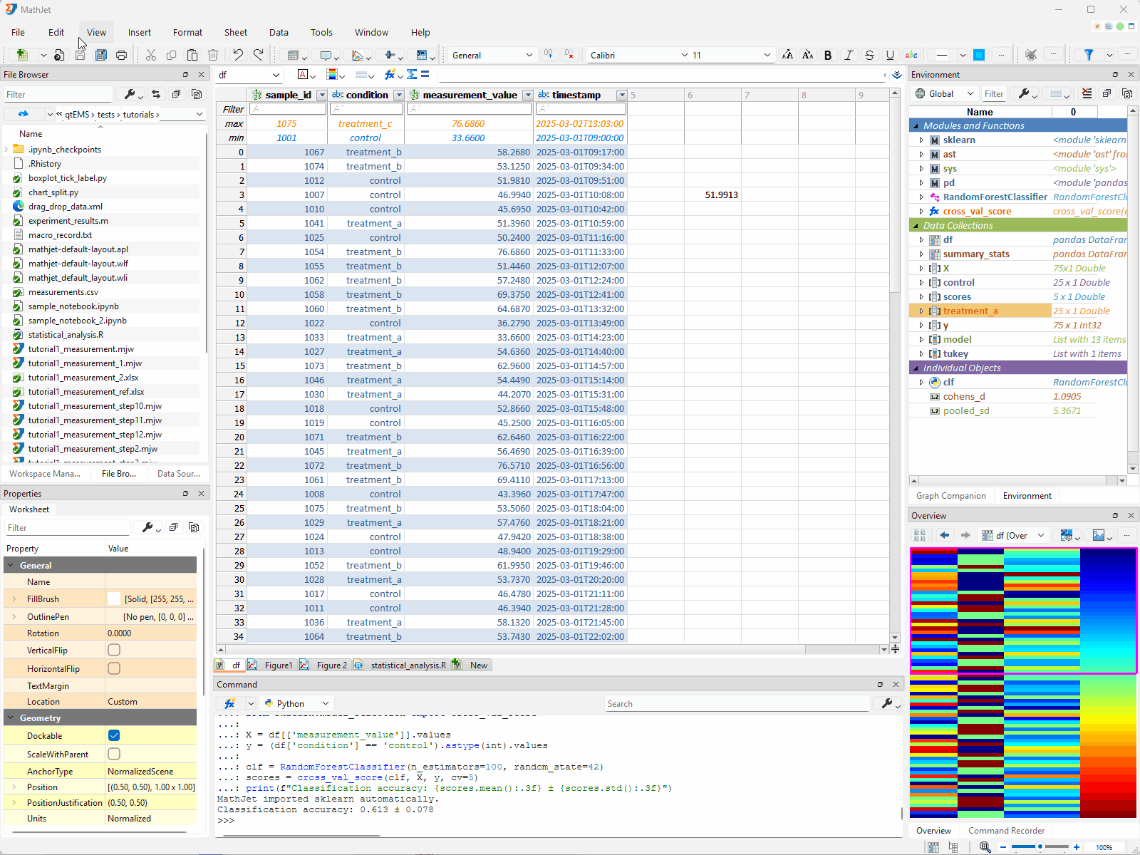Open the df name box dropdown
1140x855 pixels.
pyautogui.click(x=276, y=75)
